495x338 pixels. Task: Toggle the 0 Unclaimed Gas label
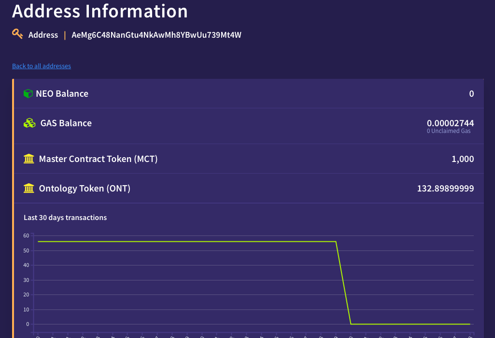click(x=449, y=131)
